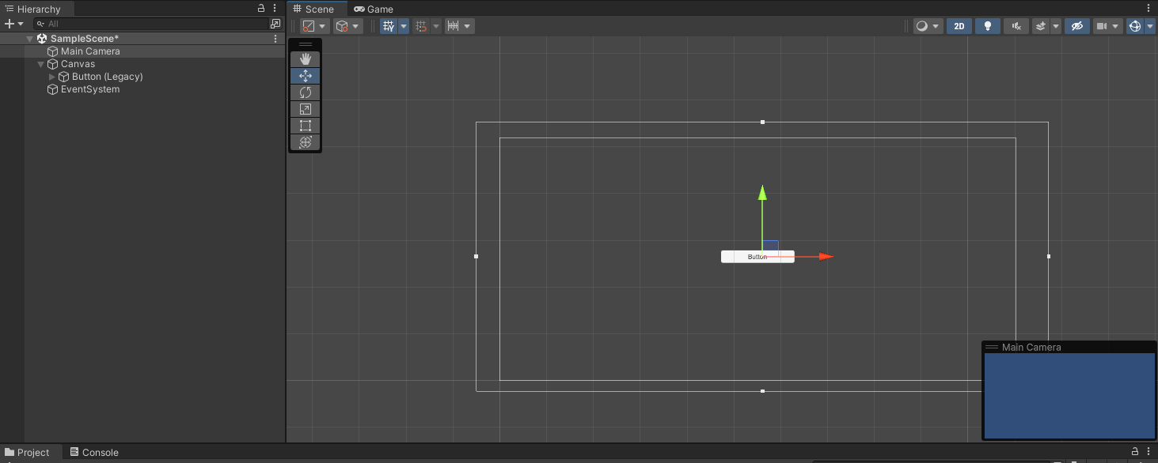
Task: Select the Hand tool in the Scene toolbar
Action: tap(305, 58)
